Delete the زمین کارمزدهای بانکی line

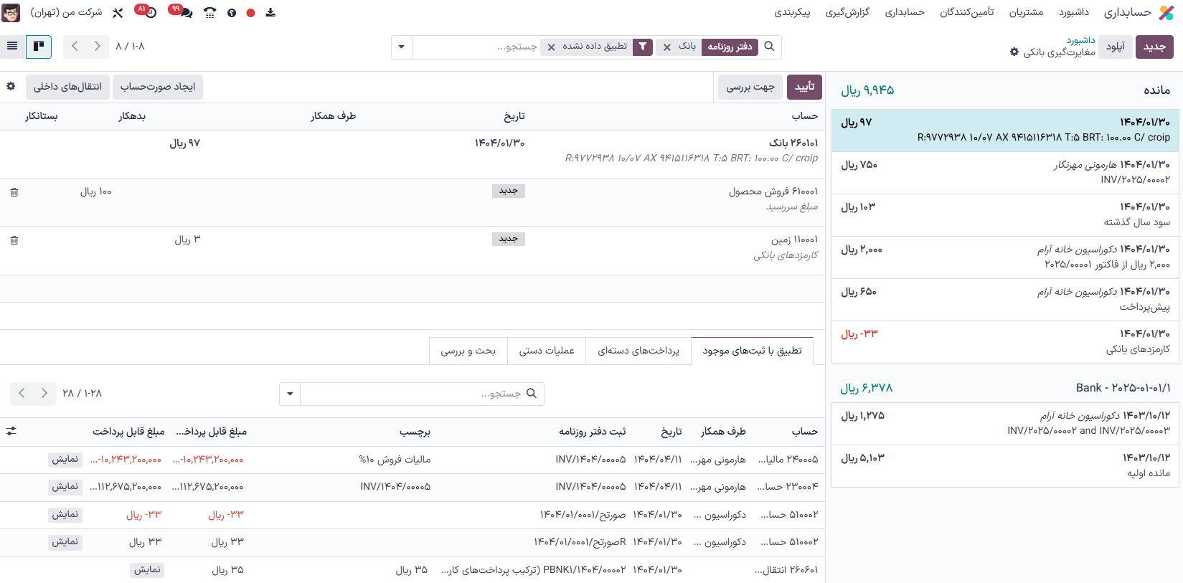[x=14, y=240]
